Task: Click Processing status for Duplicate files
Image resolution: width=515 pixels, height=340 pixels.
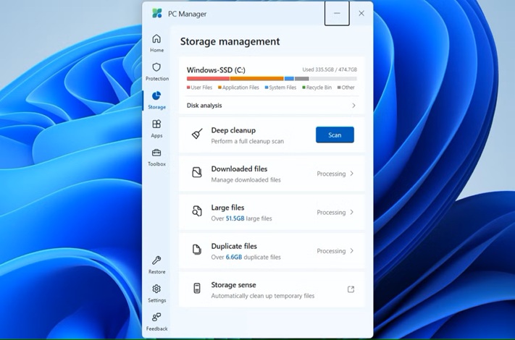Action: click(x=331, y=251)
